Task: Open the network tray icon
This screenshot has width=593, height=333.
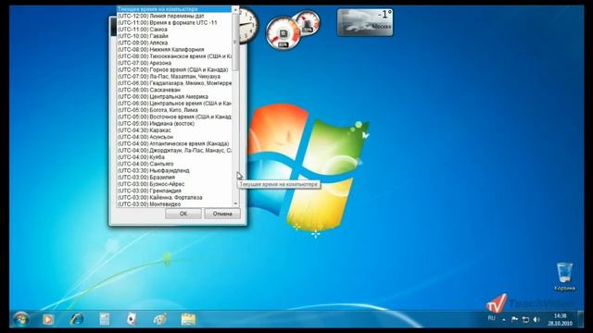Action: 525,319
